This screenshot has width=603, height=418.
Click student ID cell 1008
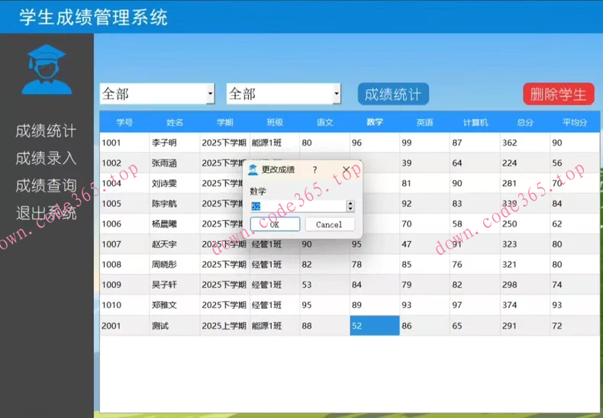coord(124,265)
